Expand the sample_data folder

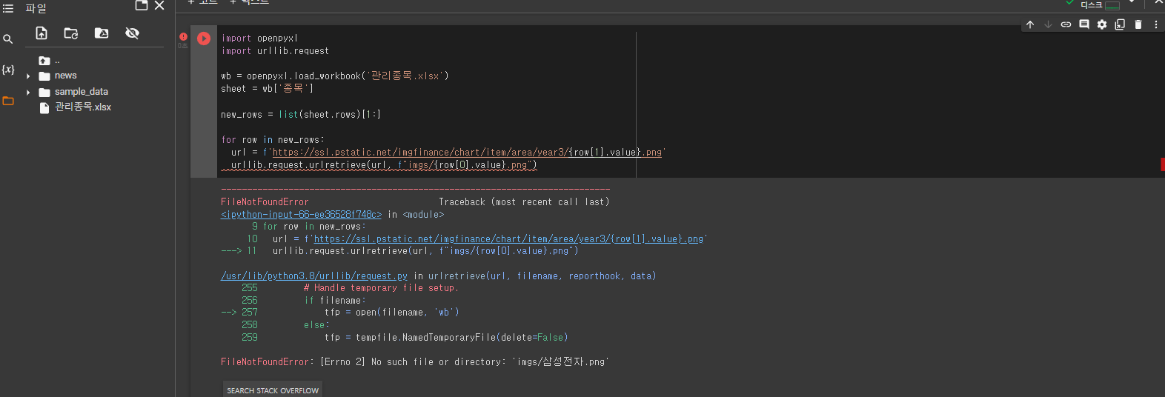28,93
